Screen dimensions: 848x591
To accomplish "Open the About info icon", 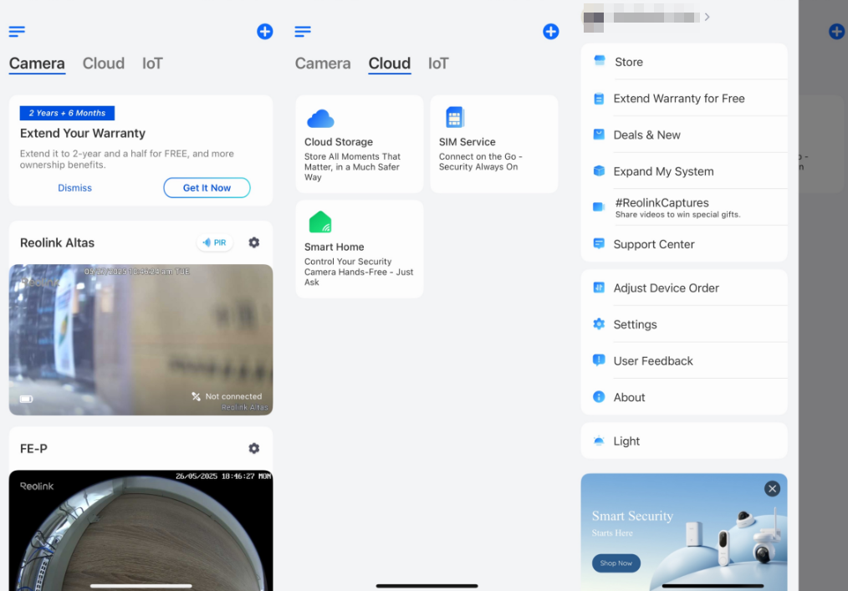I will tap(599, 397).
